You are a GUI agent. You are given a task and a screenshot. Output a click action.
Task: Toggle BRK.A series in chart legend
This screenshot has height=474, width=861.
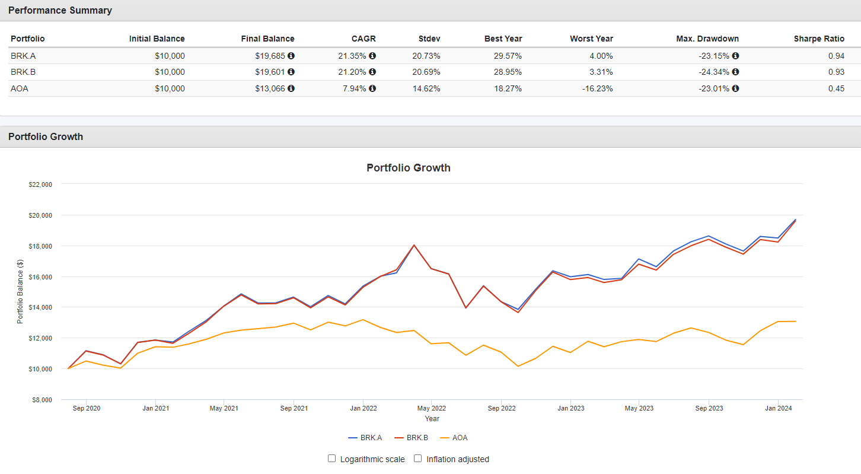pyautogui.click(x=365, y=438)
